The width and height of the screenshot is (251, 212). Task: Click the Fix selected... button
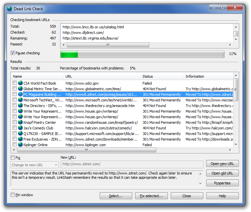[x=151, y=196]
